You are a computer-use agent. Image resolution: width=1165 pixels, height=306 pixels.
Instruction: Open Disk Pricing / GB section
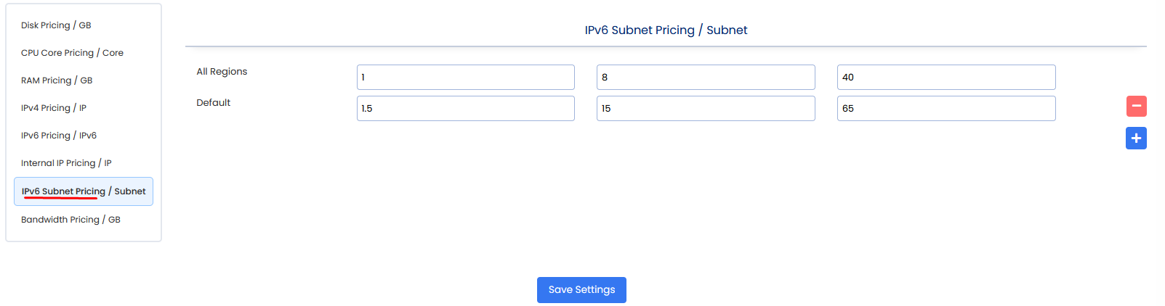coord(56,25)
